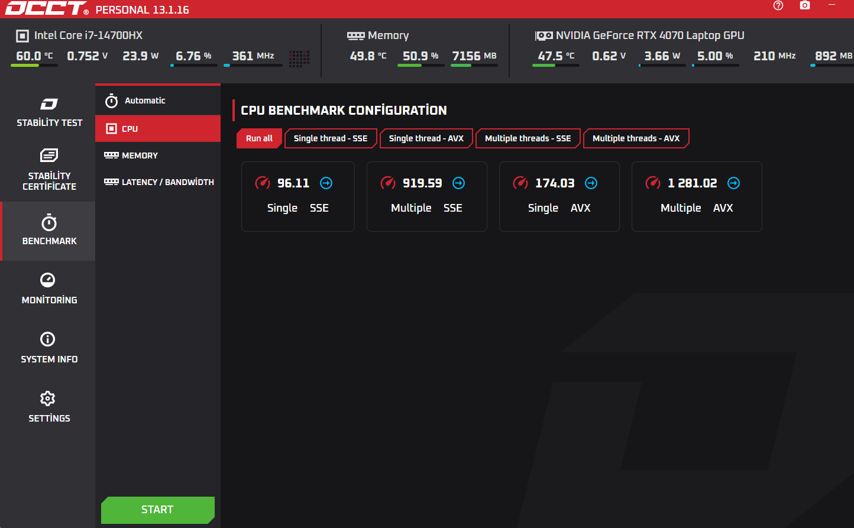Choose the Run all configuration

click(x=259, y=138)
